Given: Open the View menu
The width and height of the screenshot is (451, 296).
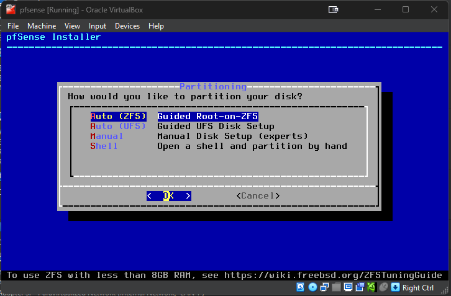Looking at the screenshot, I should 72,26.
